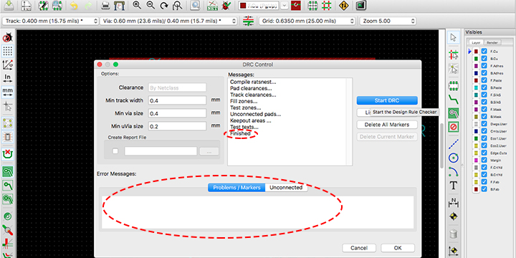Toggle B.Fab layer visibility checkbox
The height and width of the screenshot is (258, 516).
484,189
